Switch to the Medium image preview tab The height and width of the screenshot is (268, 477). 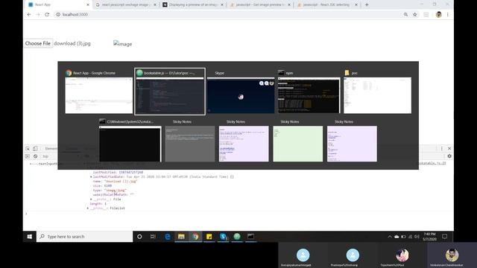(193, 4)
